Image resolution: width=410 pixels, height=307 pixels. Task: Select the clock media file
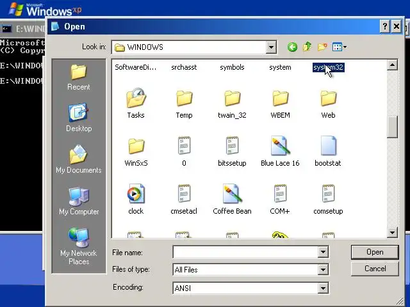click(136, 200)
